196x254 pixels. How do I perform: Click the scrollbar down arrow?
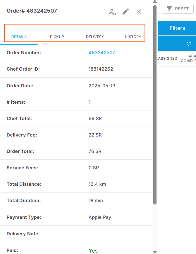[155, 252]
